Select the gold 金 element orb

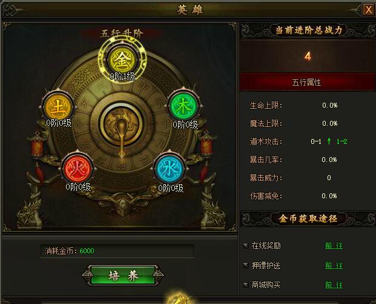(x=122, y=60)
